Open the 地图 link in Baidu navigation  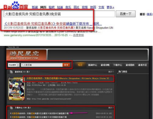[x=93, y=7]
